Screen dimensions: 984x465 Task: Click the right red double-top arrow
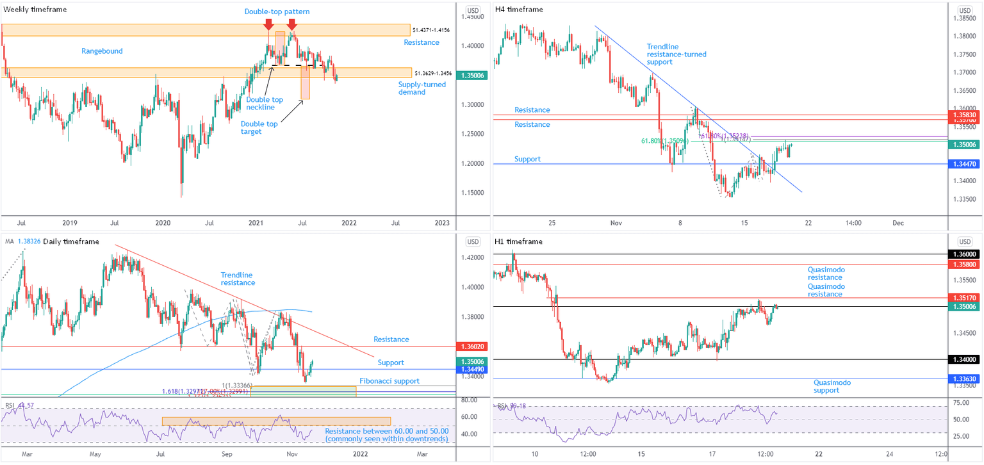(291, 24)
